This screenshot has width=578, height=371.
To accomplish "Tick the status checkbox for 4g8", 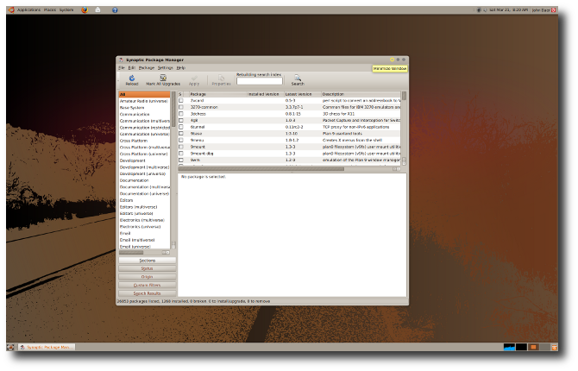I will pos(181,120).
